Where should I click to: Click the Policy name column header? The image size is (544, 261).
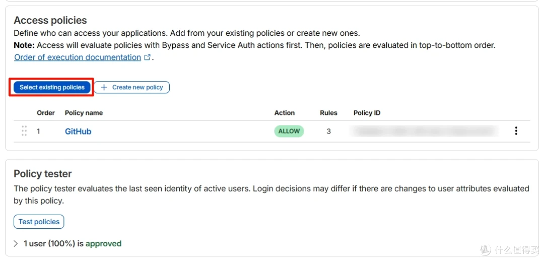84,113
